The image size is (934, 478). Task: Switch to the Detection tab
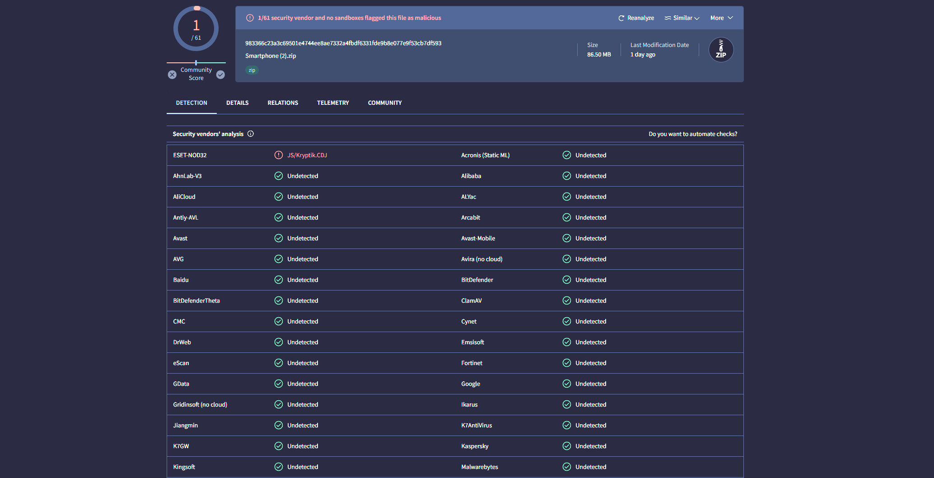pyautogui.click(x=191, y=103)
